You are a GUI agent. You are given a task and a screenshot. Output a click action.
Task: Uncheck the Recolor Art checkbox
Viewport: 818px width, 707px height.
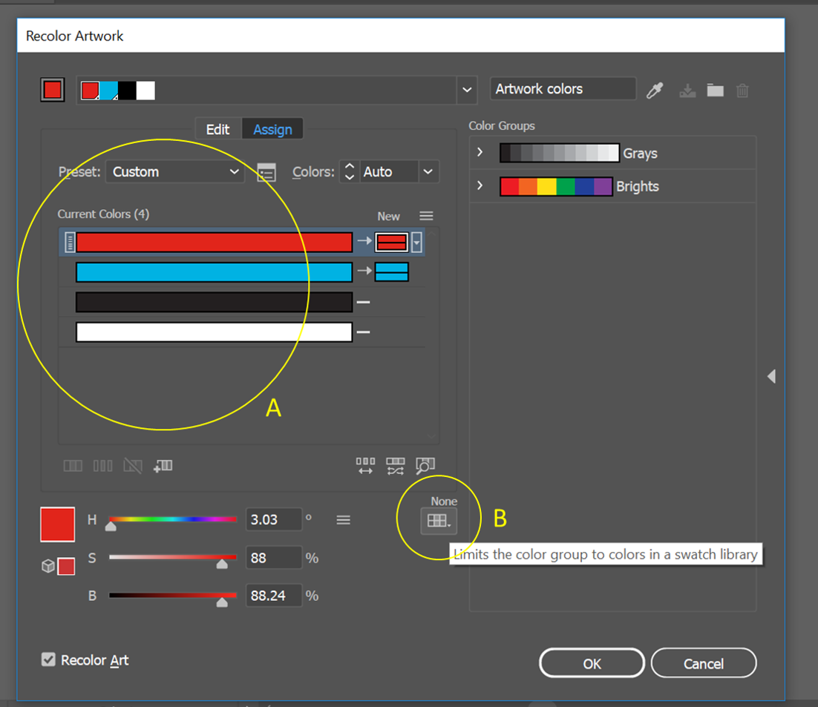[x=49, y=660]
